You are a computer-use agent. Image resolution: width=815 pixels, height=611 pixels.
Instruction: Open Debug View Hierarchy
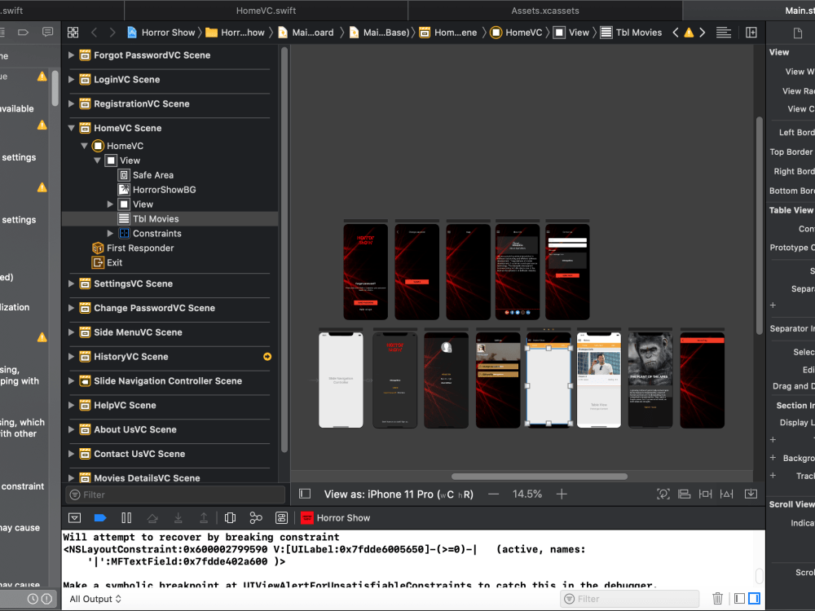(230, 518)
